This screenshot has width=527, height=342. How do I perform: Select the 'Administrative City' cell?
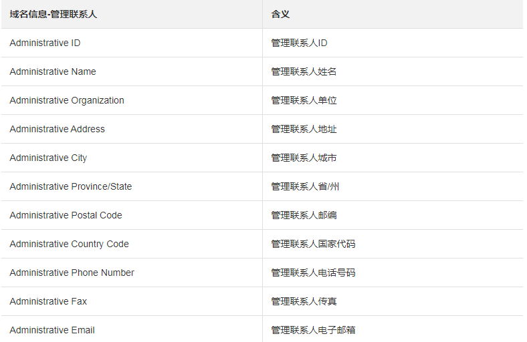coord(48,158)
